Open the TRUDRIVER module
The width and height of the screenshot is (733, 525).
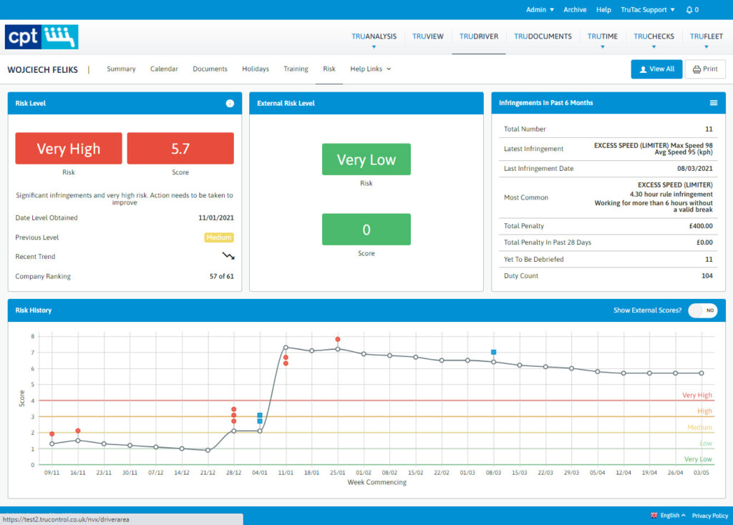[479, 36]
